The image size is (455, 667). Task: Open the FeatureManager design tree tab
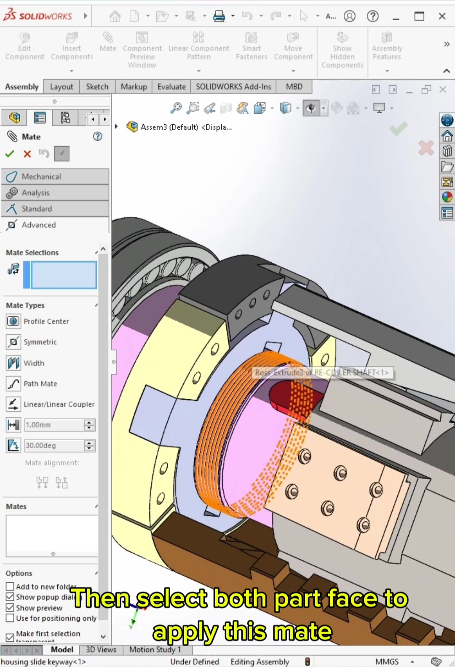click(x=14, y=118)
